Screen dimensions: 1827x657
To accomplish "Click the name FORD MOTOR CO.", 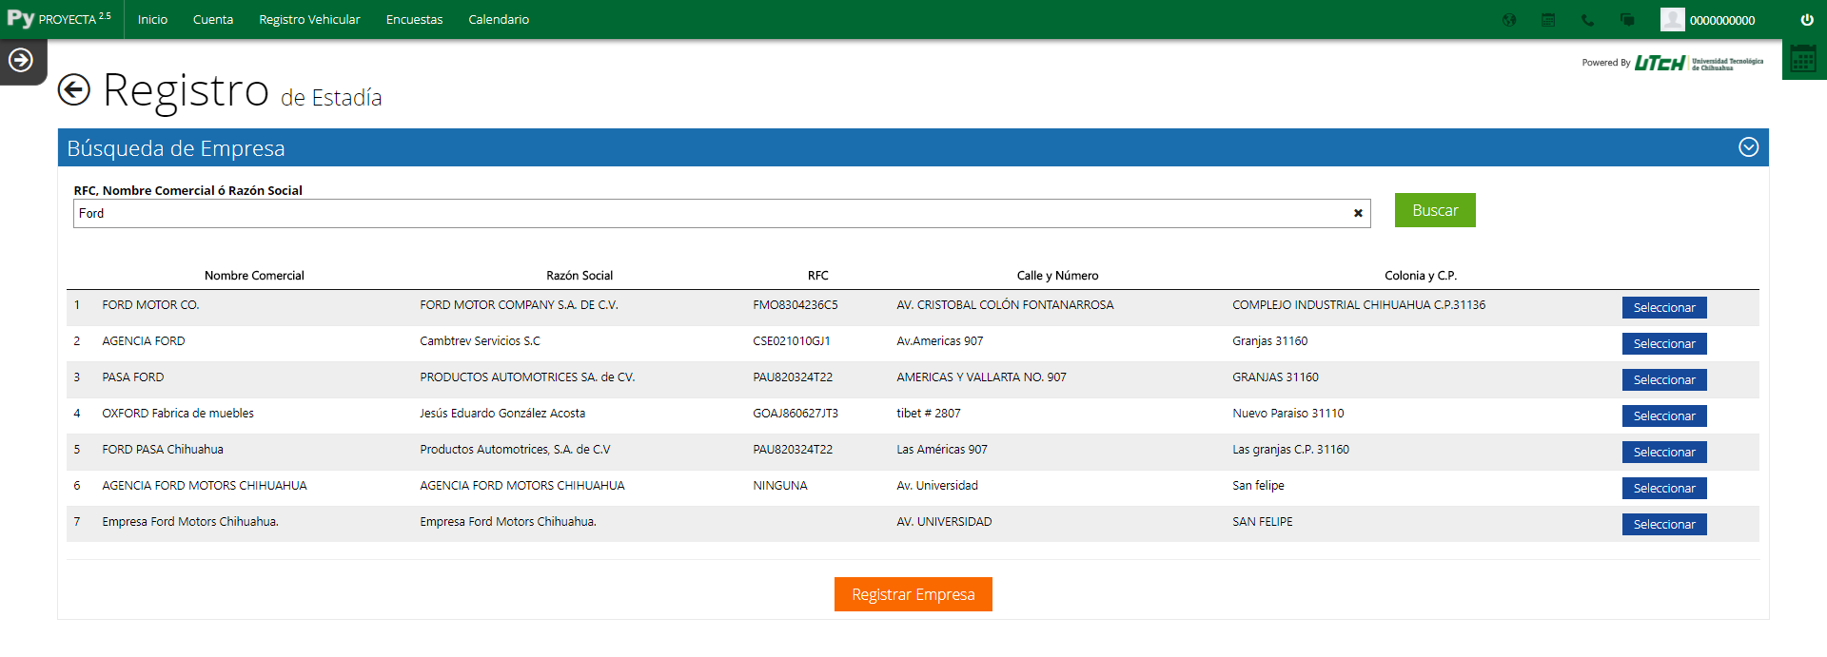I will (150, 305).
